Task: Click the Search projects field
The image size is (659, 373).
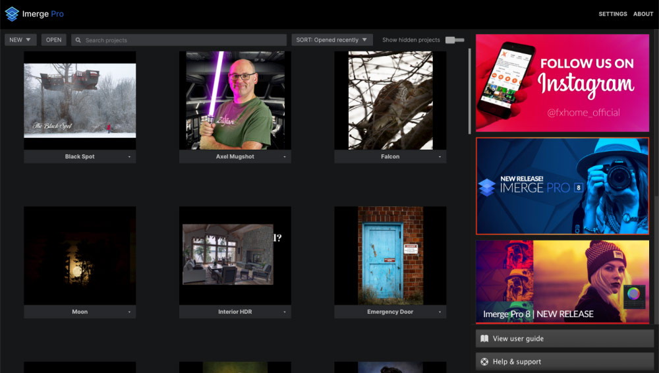Action: (x=179, y=40)
